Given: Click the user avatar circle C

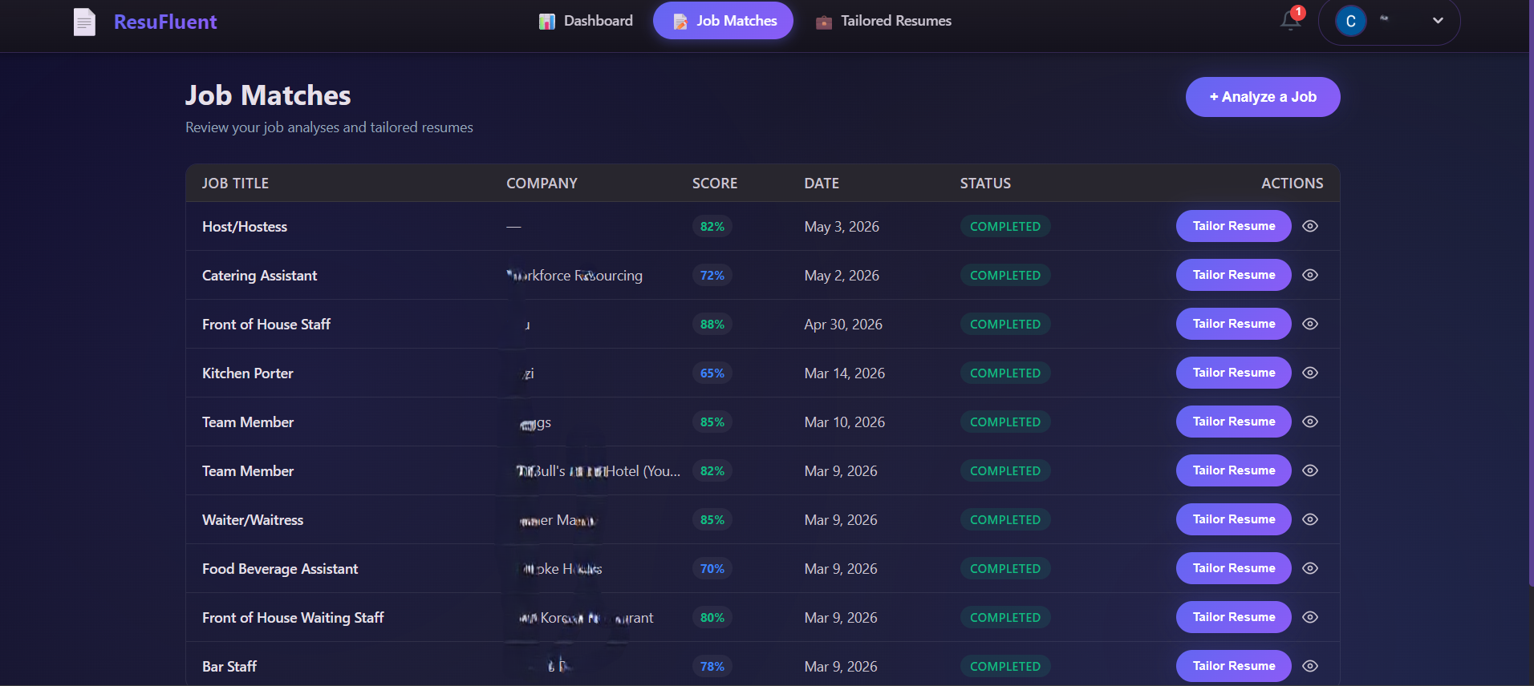Looking at the screenshot, I should click(1351, 21).
